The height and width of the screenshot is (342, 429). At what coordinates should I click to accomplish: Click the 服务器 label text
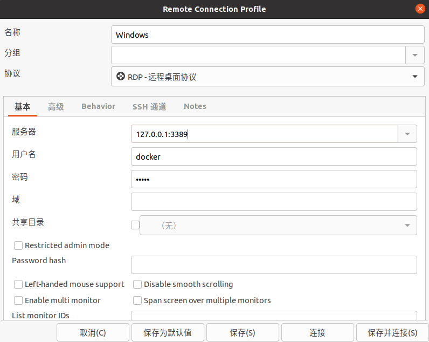tap(24, 132)
